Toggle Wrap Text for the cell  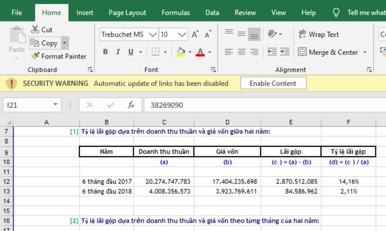(318, 34)
